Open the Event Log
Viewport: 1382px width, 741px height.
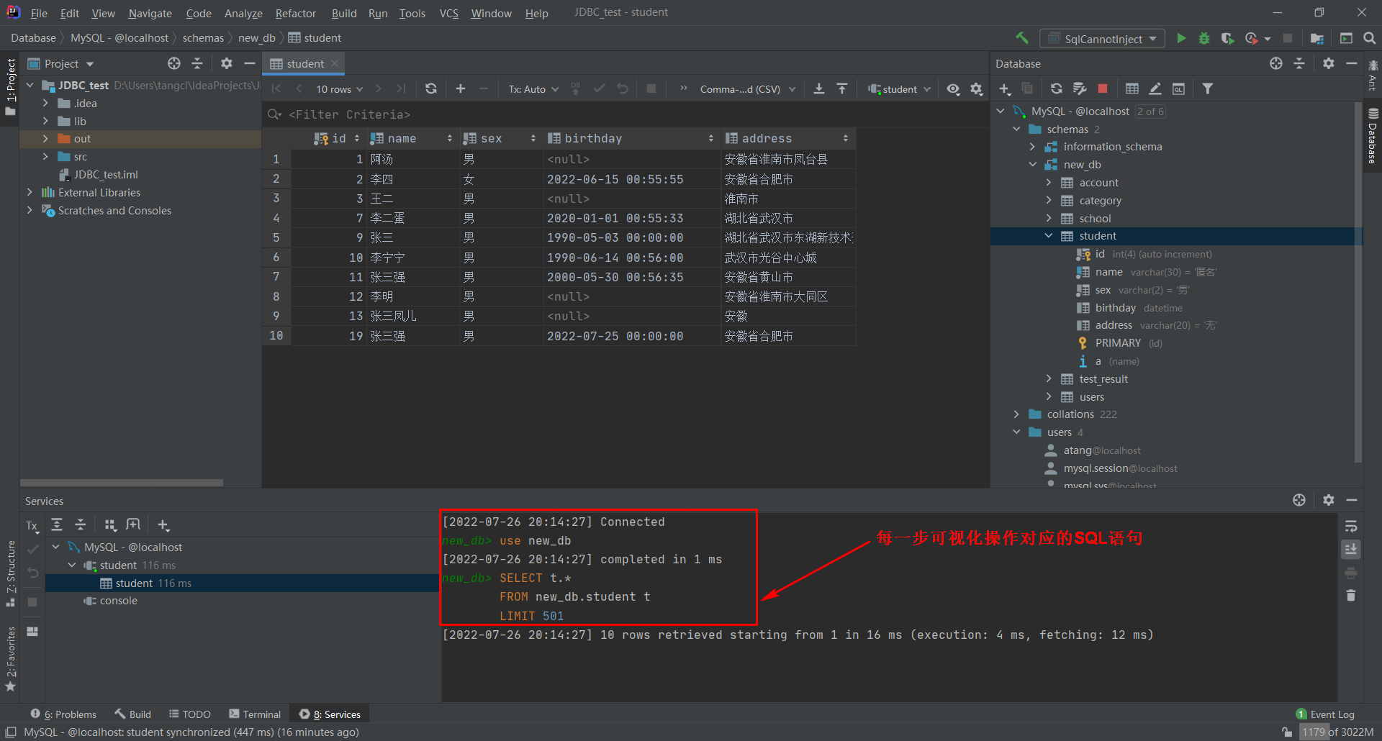coord(1325,714)
